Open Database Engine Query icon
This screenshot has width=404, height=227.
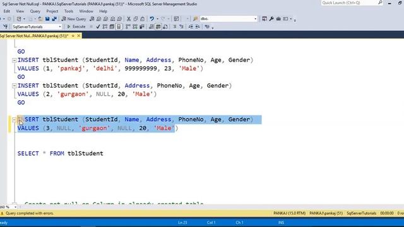(x=92, y=19)
